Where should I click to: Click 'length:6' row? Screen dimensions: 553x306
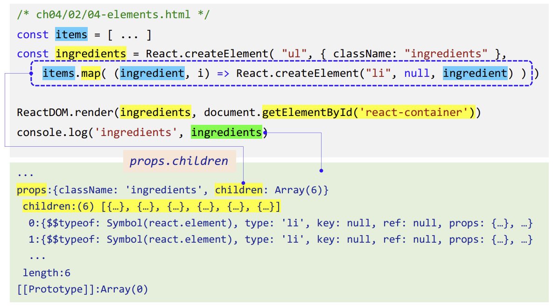[x=47, y=273]
